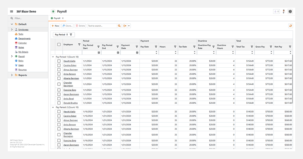
Task: Check the select-all checkbox in header
Action: (x=59, y=44)
